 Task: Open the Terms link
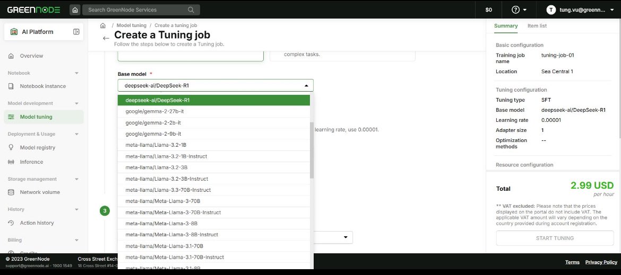coord(572,262)
